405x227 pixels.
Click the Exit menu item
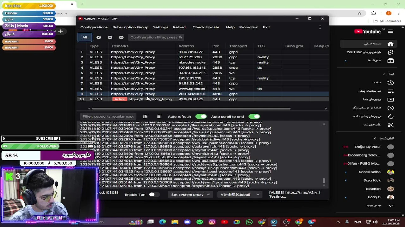click(x=266, y=27)
